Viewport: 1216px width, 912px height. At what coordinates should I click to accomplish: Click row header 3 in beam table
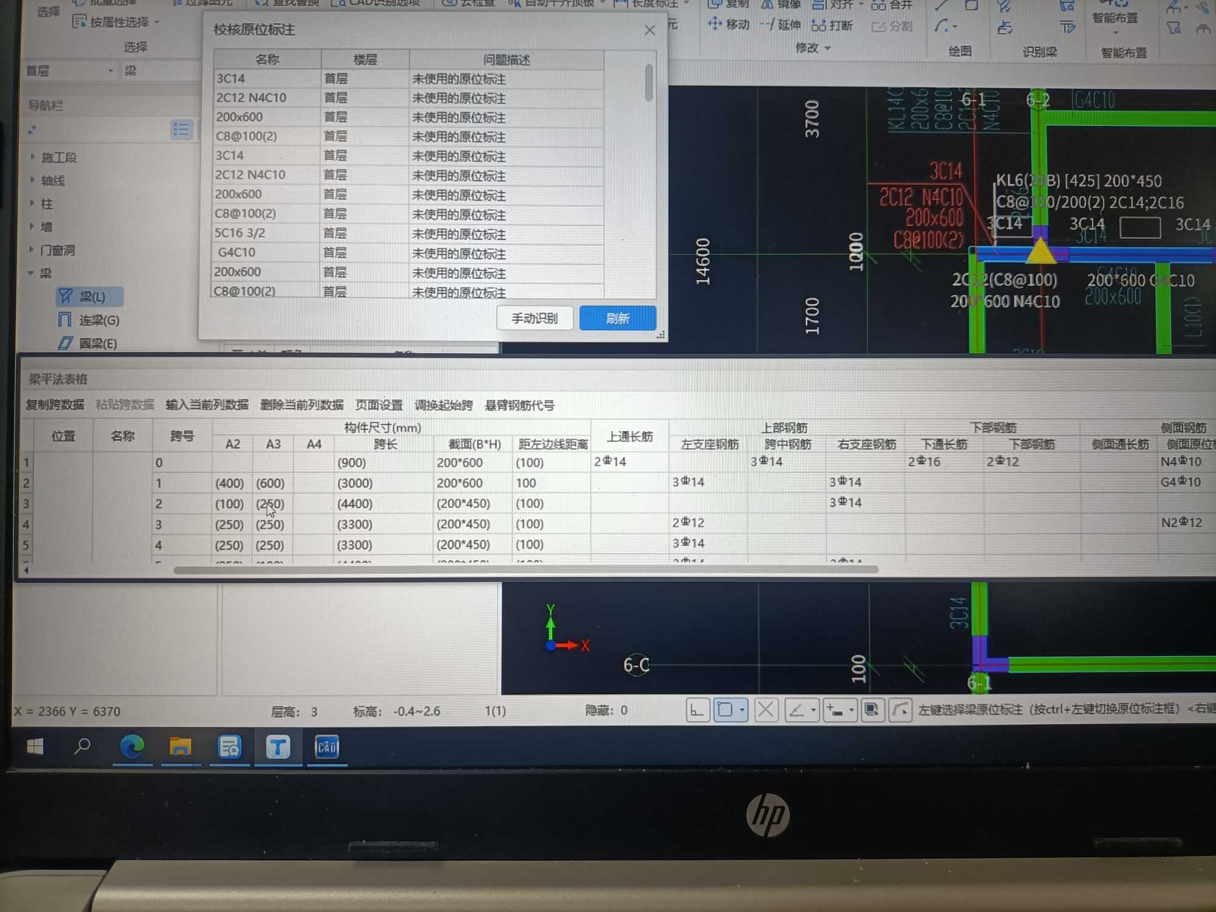(26, 503)
